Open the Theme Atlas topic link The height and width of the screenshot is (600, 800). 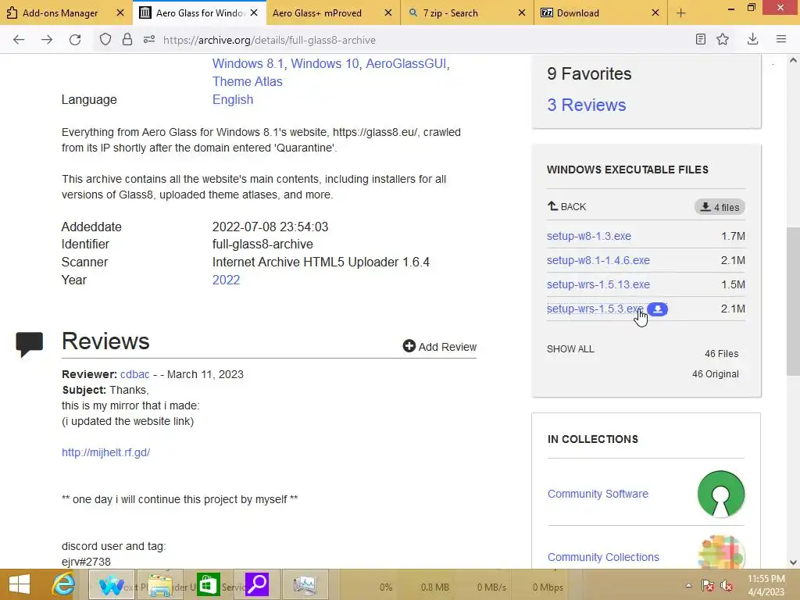click(248, 81)
